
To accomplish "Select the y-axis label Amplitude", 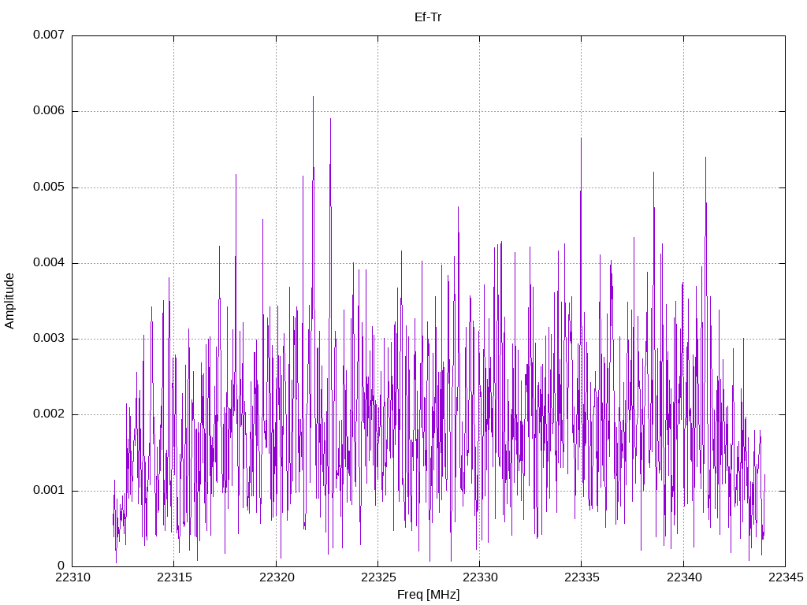I will point(9,301).
